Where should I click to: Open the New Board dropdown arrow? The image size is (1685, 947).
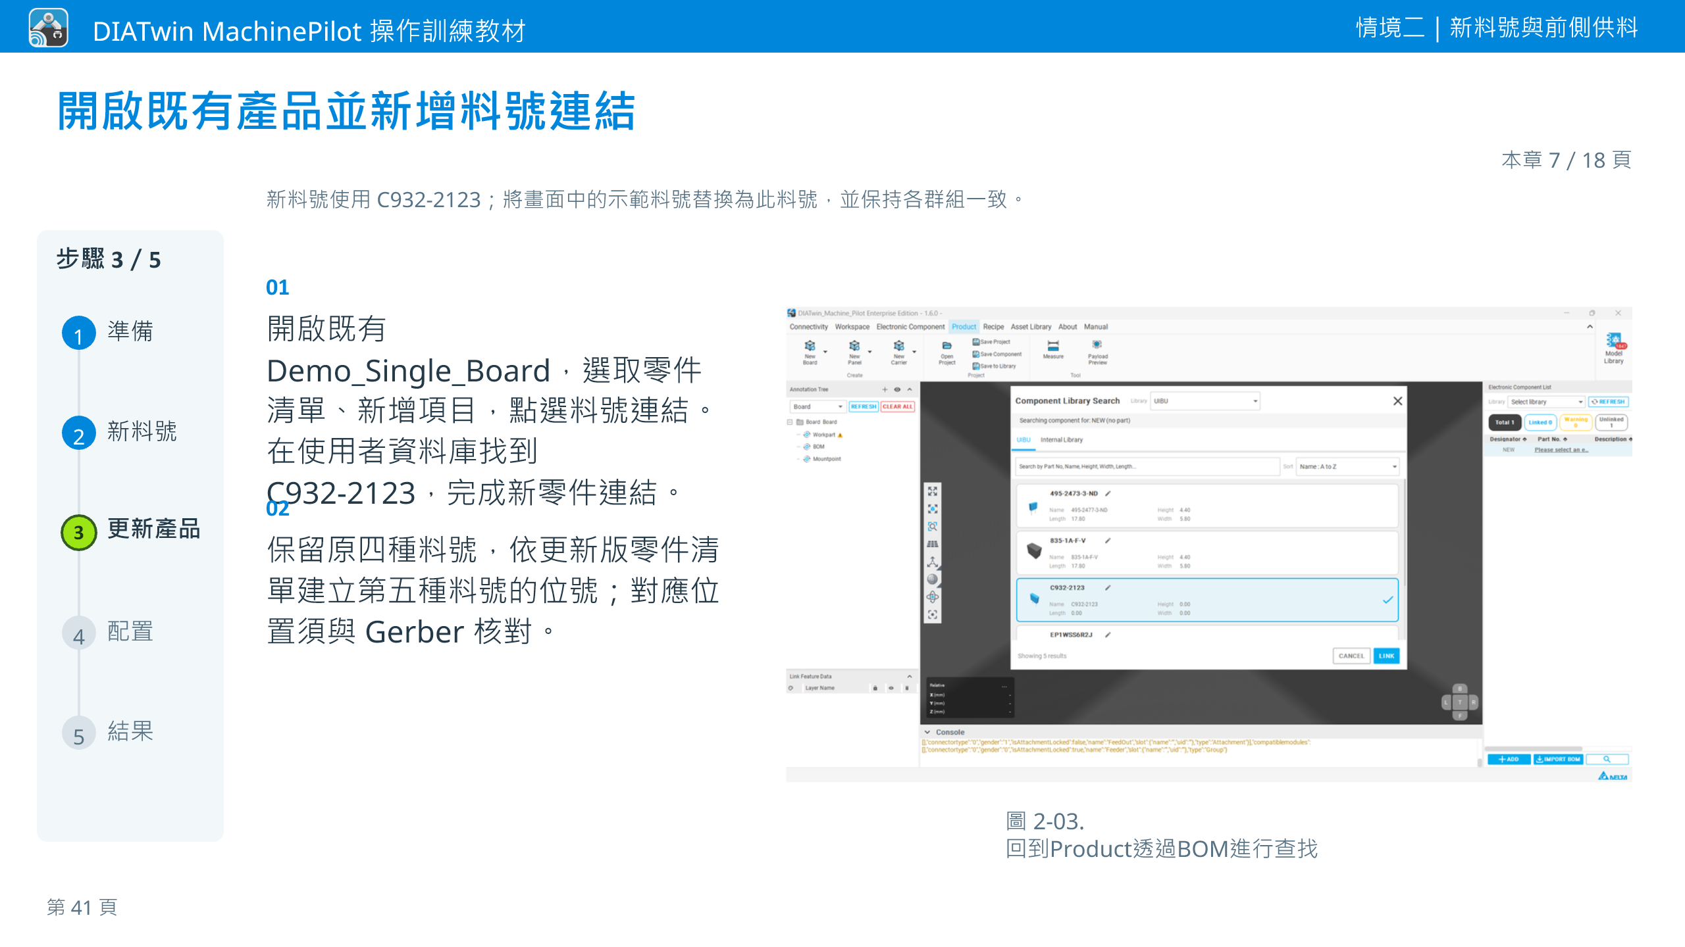[x=825, y=352]
